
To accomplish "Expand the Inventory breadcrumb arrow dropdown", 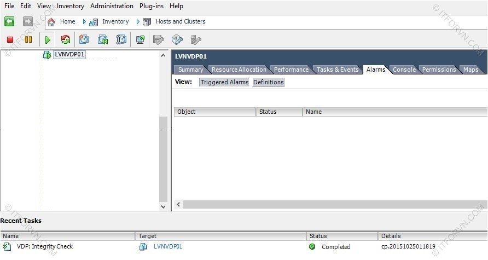I will pyautogui.click(x=138, y=22).
